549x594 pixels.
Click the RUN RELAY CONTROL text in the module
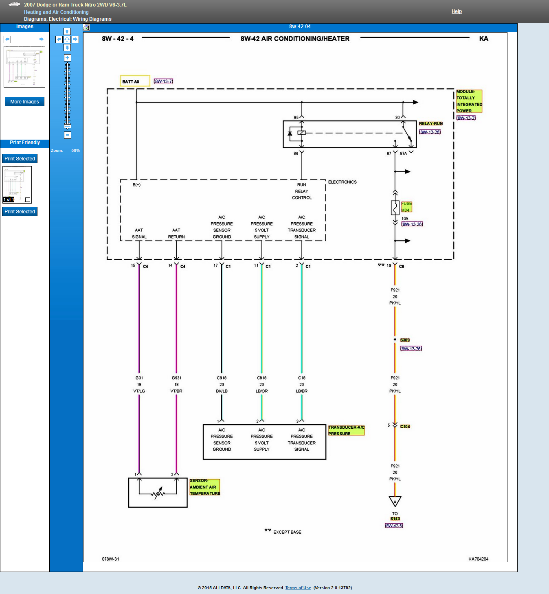[x=301, y=191]
